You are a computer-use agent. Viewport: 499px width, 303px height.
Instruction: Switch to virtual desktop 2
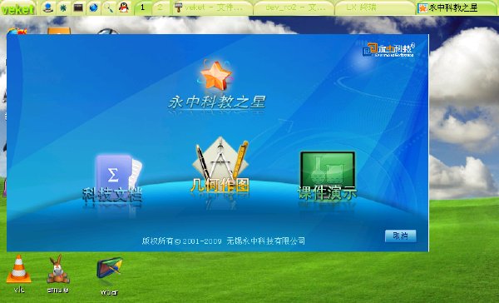pyautogui.click(x=161, y=7)
